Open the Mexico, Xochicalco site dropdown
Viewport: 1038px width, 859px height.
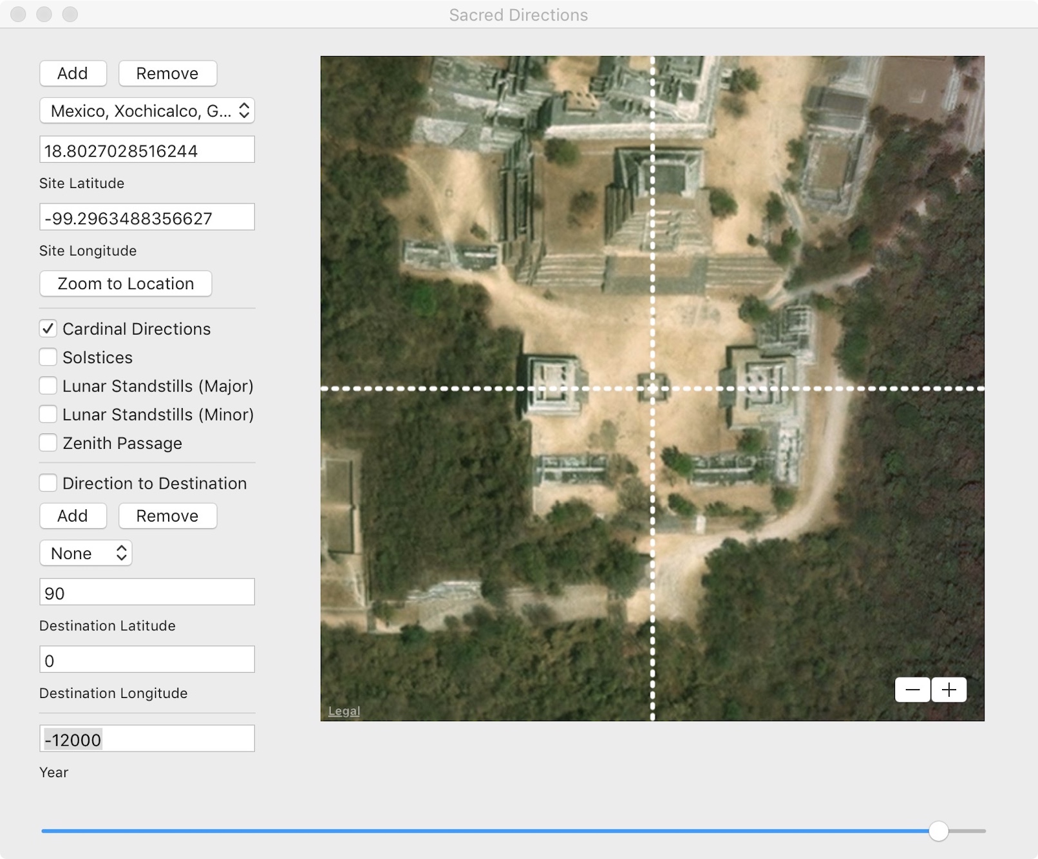(147, 111)
